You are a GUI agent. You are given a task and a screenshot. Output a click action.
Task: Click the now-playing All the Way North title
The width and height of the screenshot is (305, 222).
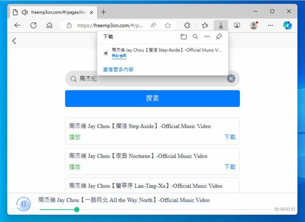[124, 200]
